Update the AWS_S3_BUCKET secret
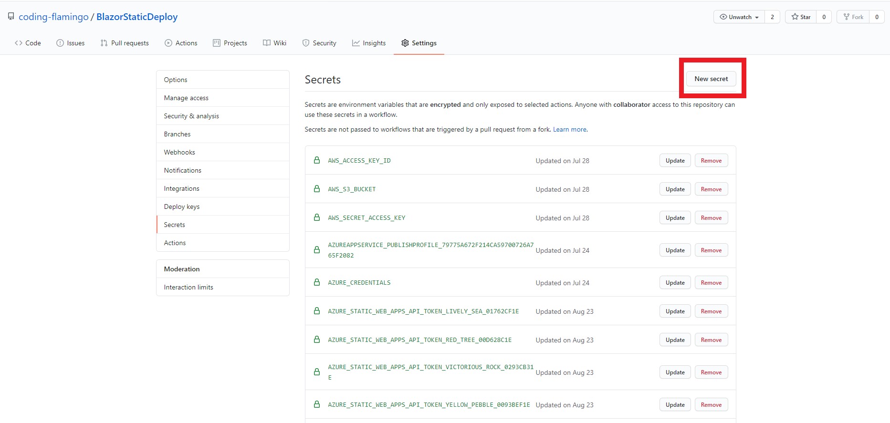Image resolution: width=890 pixels, height=423 pixels. [675, 189]
